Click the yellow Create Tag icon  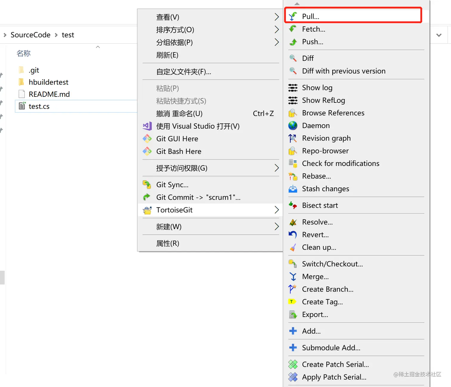point(292,301)
